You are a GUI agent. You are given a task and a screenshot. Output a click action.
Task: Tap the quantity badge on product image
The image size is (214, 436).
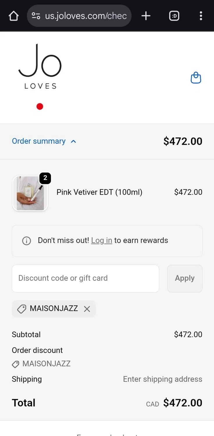(45, 178)
